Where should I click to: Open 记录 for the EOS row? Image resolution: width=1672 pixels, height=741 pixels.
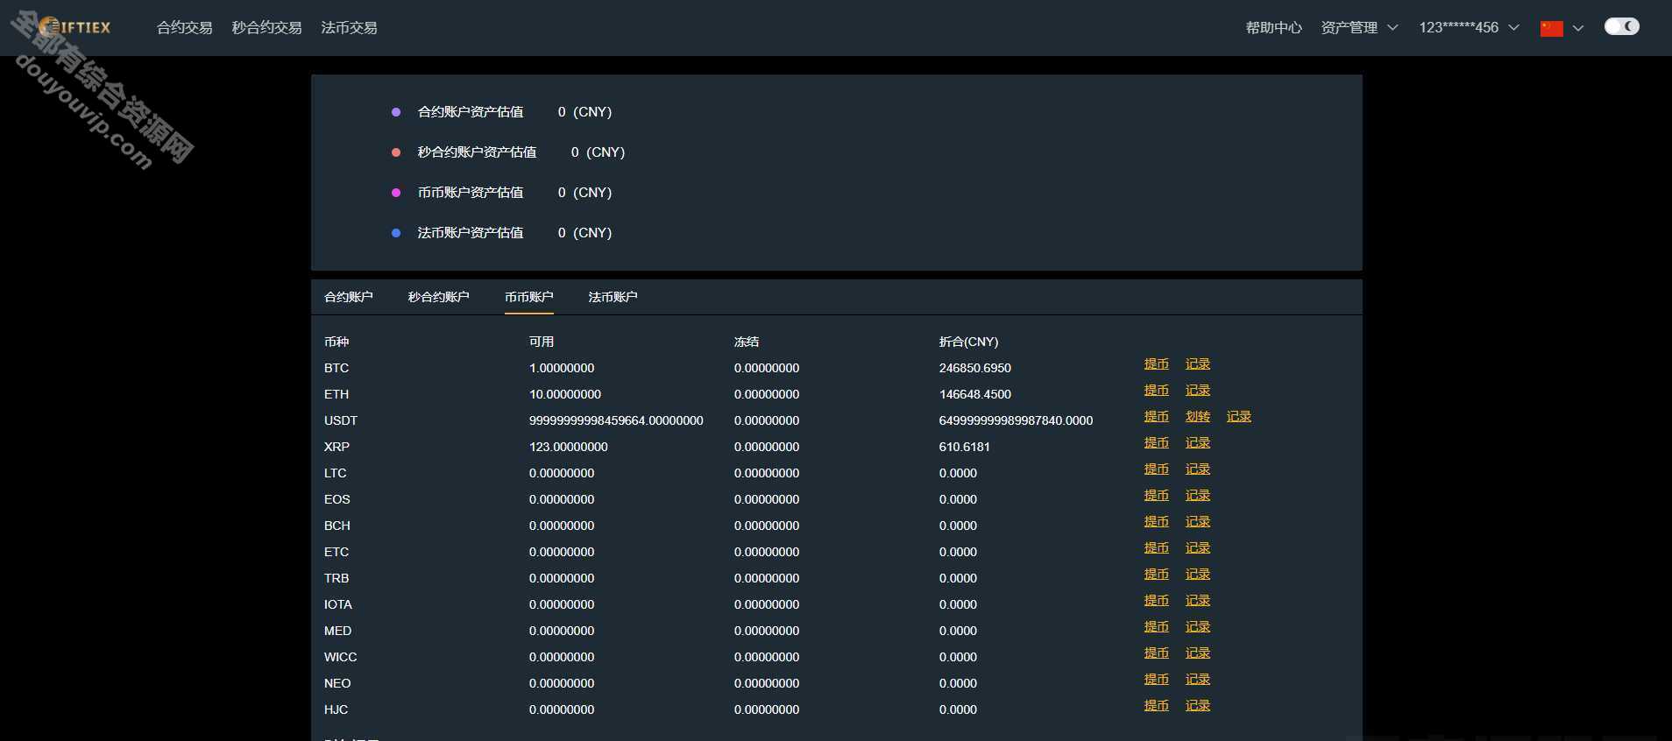1197,495
